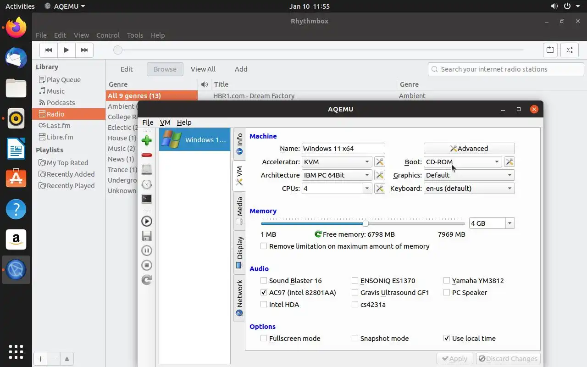Open Architecture settings wrench icon
Image resolution: width=587 pixels, height=367 pixels.
point(379,175)
